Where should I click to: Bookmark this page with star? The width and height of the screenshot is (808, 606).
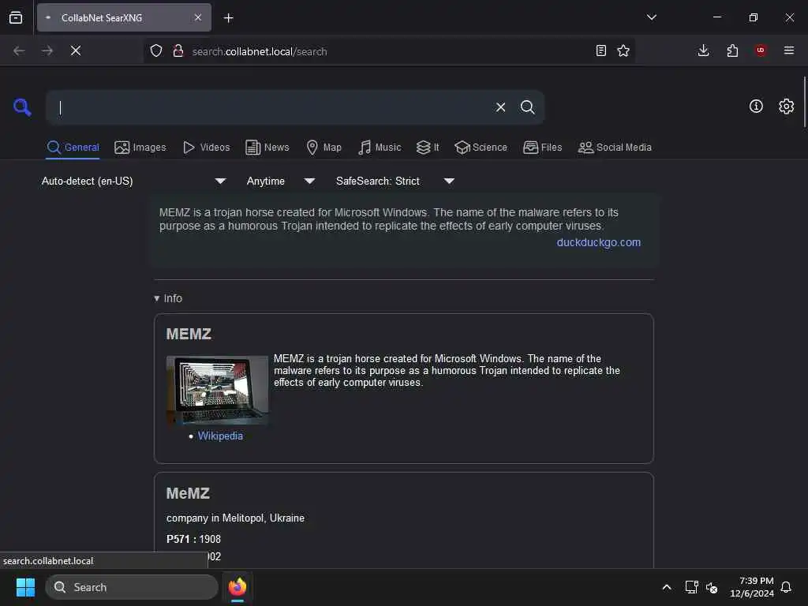tap(623, 51)
